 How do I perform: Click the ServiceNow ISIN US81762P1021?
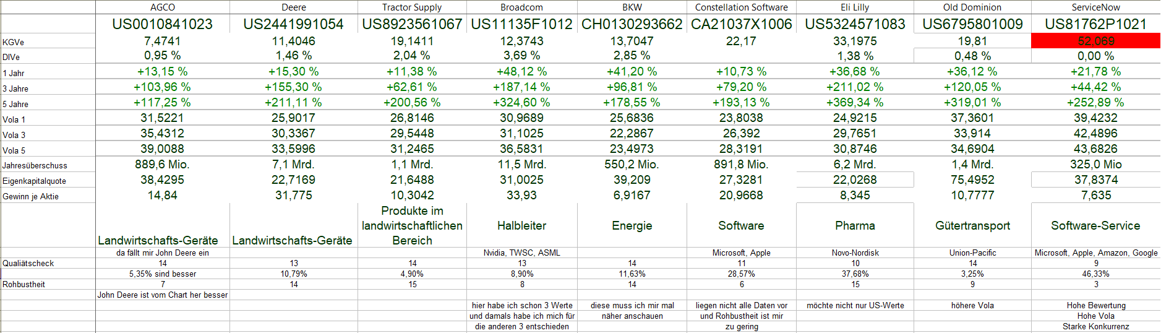coord(1095,24)
